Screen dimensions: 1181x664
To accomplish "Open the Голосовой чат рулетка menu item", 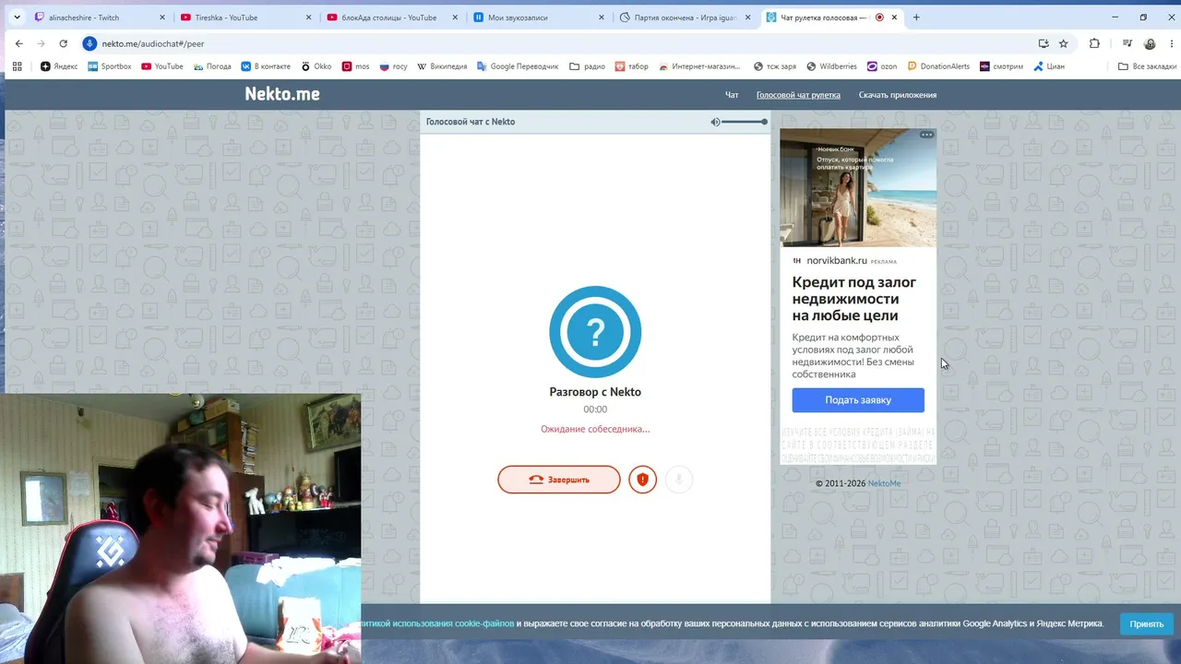I will [x=798, y=95].
